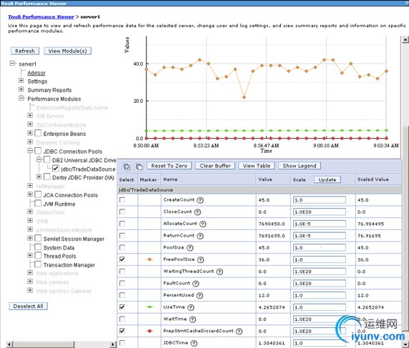Click the Refresh button

(x=25, y=51)
